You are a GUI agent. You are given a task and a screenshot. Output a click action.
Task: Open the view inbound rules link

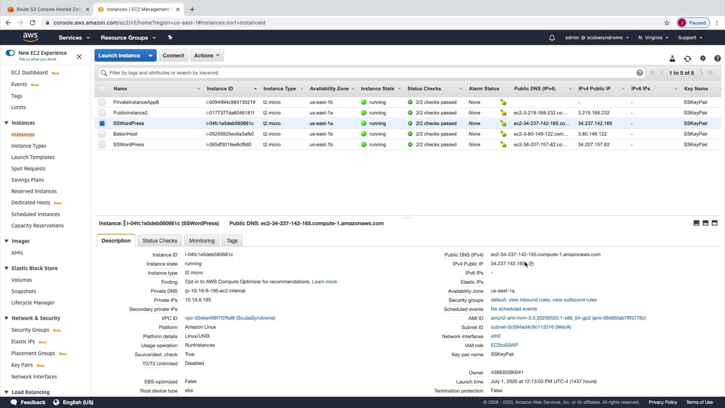(529, 300)
